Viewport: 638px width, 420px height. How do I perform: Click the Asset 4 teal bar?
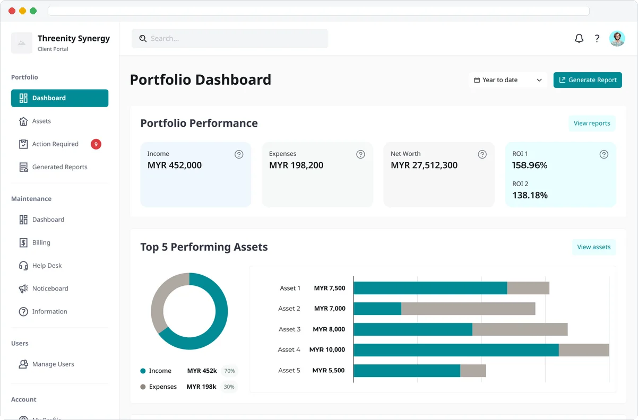coord(456,350)
